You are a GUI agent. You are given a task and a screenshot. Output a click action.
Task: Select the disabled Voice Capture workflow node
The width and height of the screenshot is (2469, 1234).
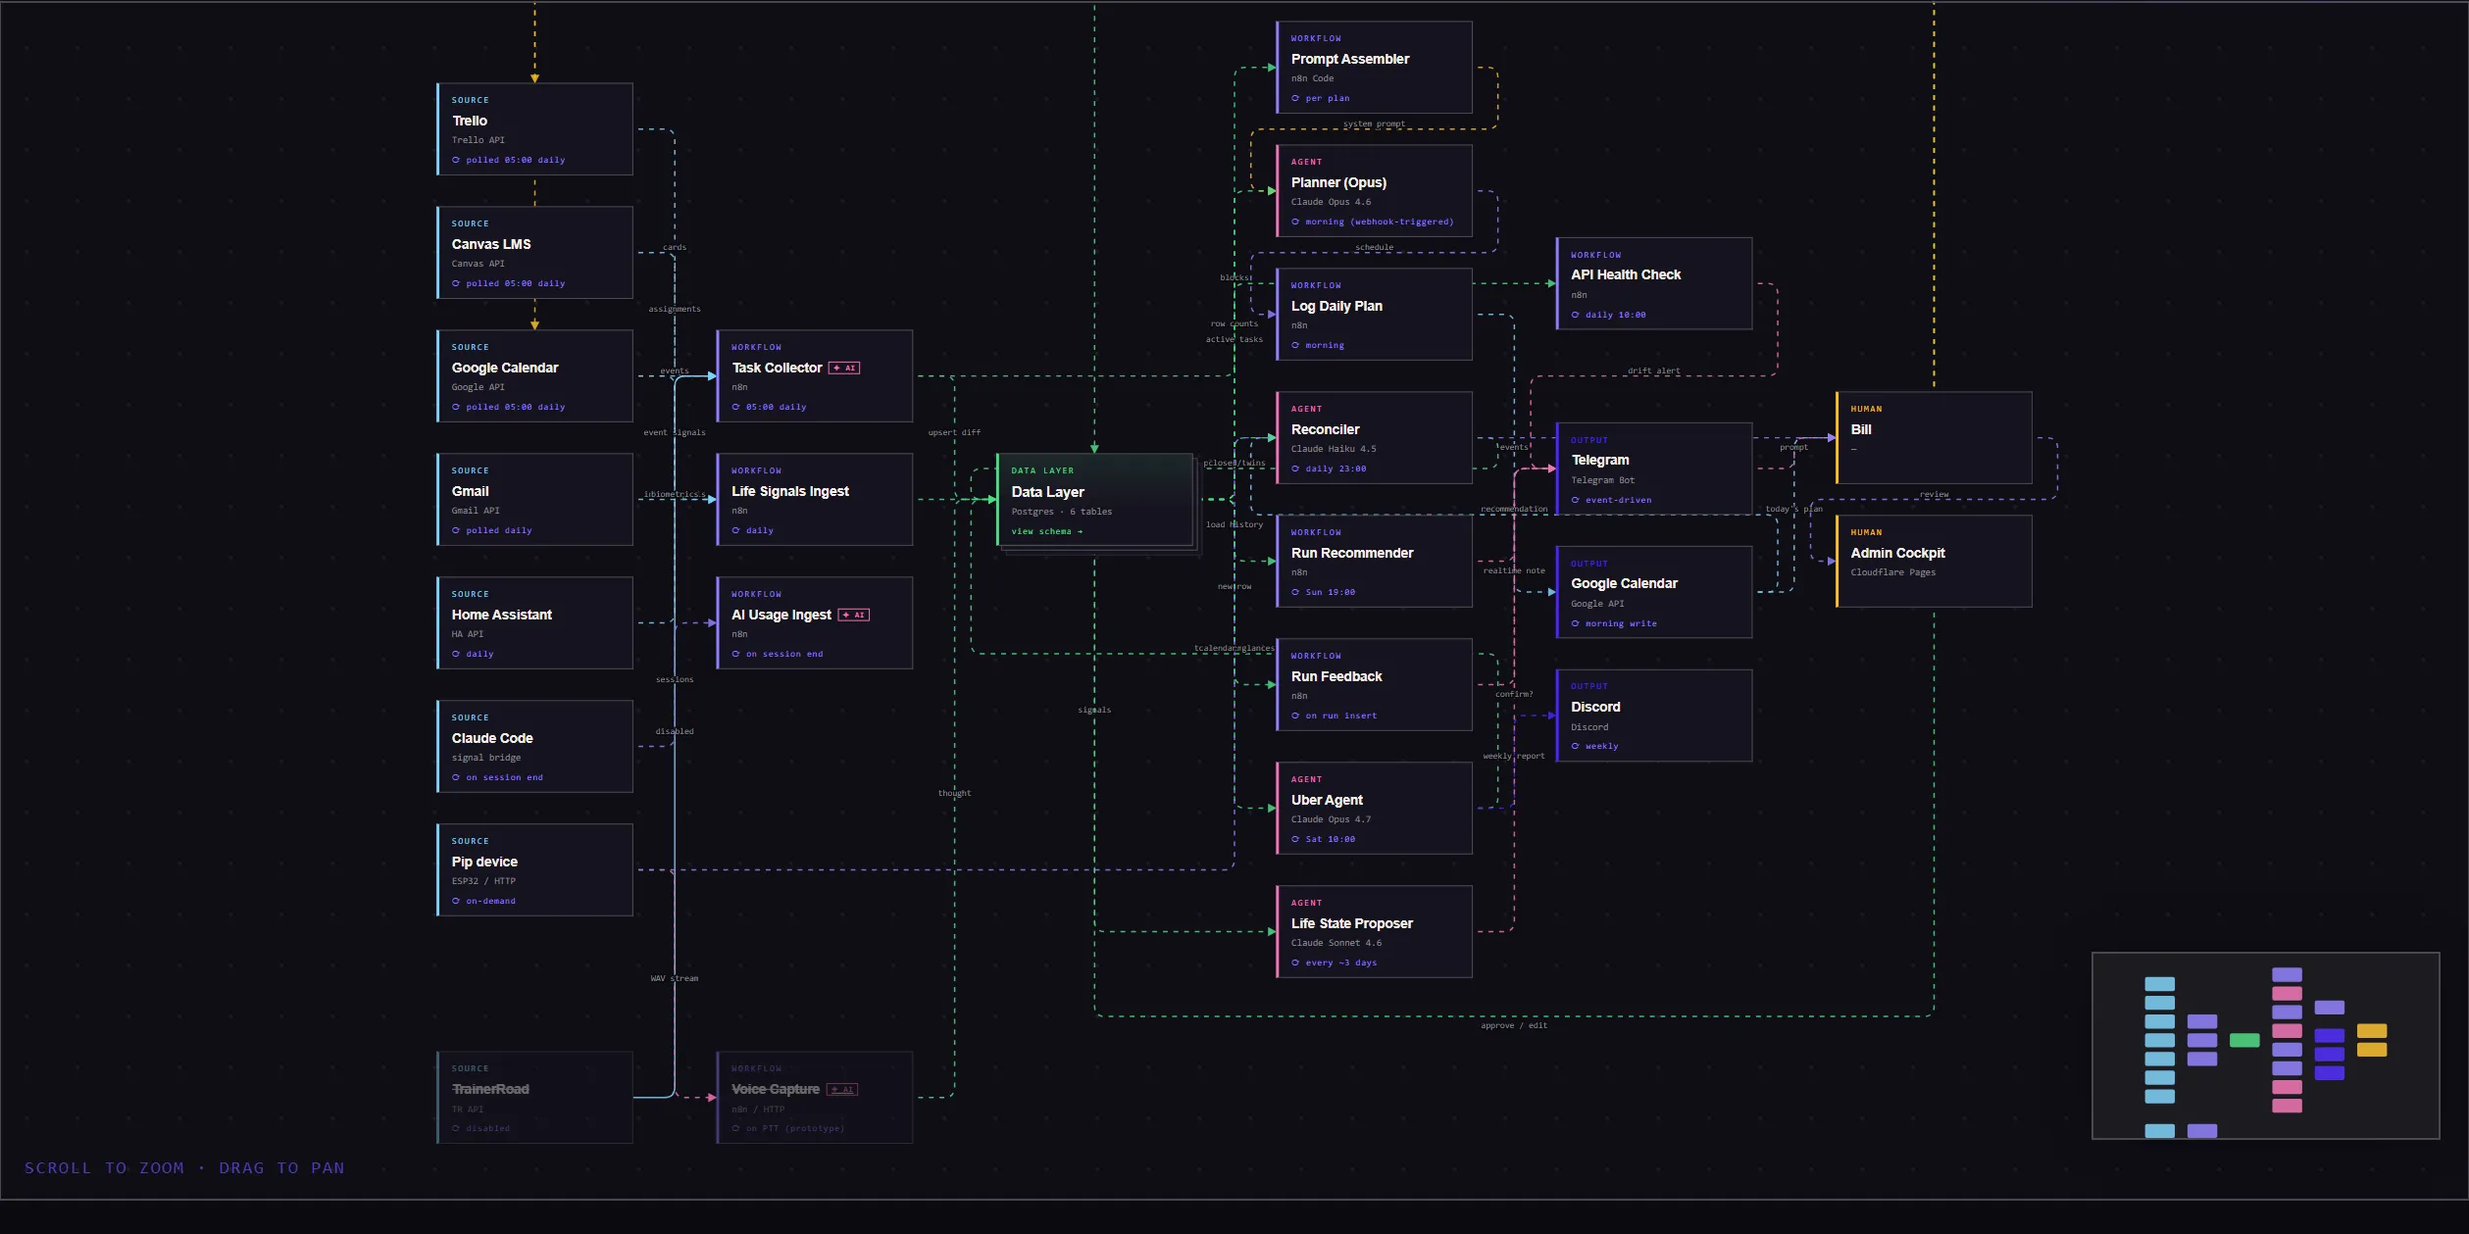815,1098
